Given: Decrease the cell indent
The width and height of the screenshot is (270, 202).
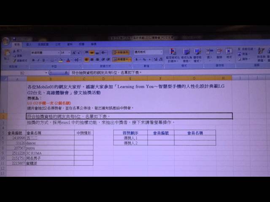Looking at the screenshot, I should tap(103, 59).
